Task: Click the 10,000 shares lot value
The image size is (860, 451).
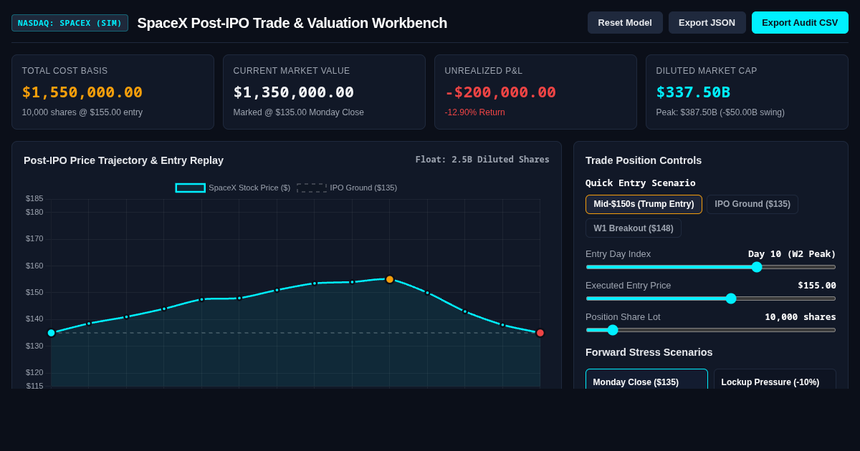Action: click(801, 316)
